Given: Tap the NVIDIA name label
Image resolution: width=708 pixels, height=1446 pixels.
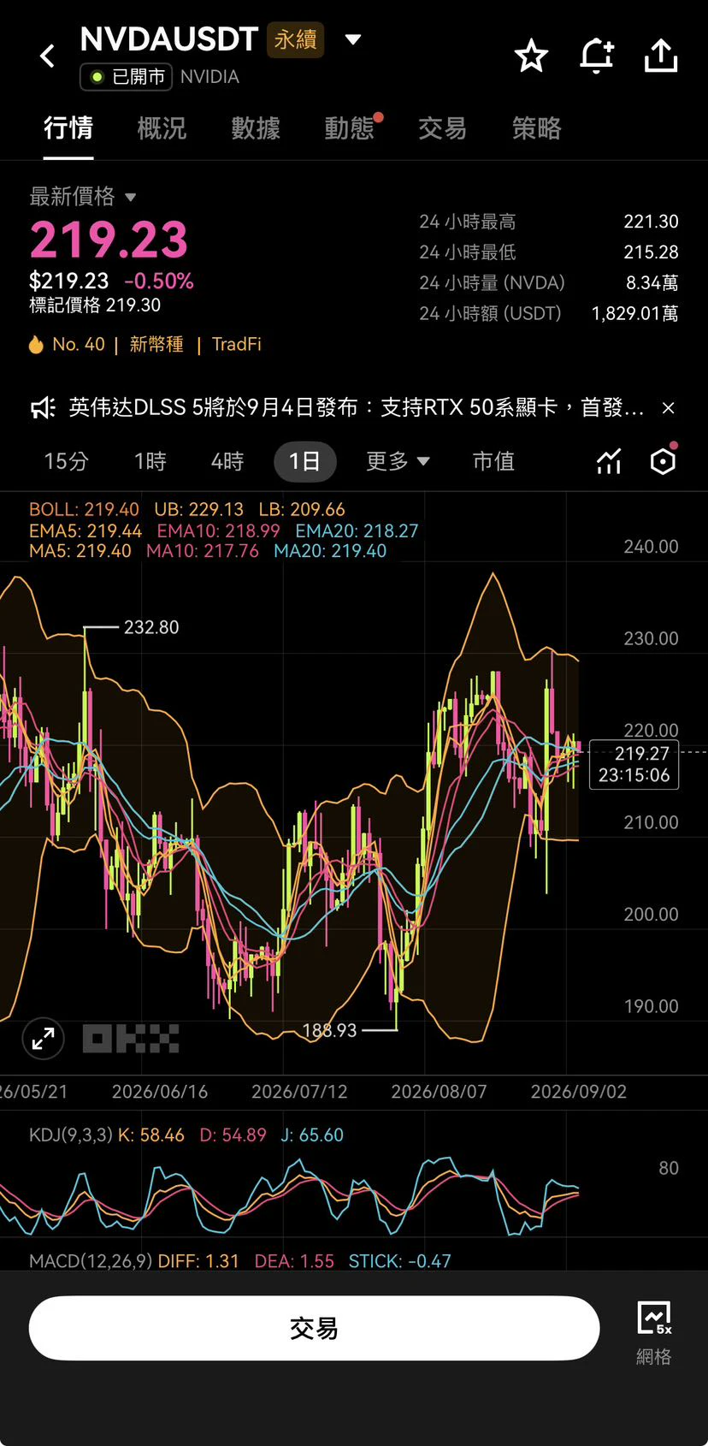Looking at the screenshot, I should [x=209, y=77].
